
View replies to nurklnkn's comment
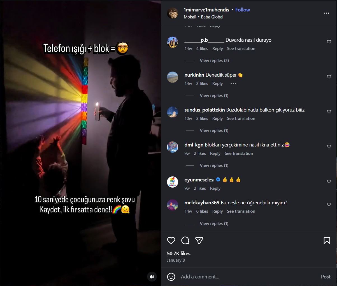tap(214, 95)
